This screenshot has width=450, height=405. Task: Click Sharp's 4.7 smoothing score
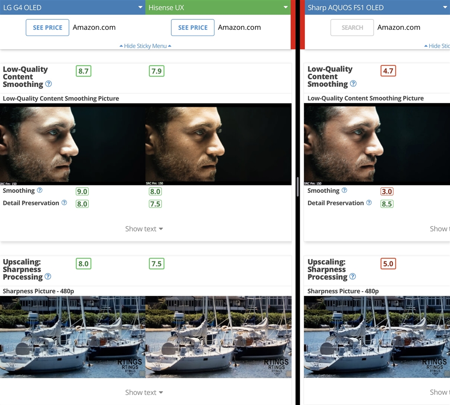pyautogui.click(x=388, y=71)
